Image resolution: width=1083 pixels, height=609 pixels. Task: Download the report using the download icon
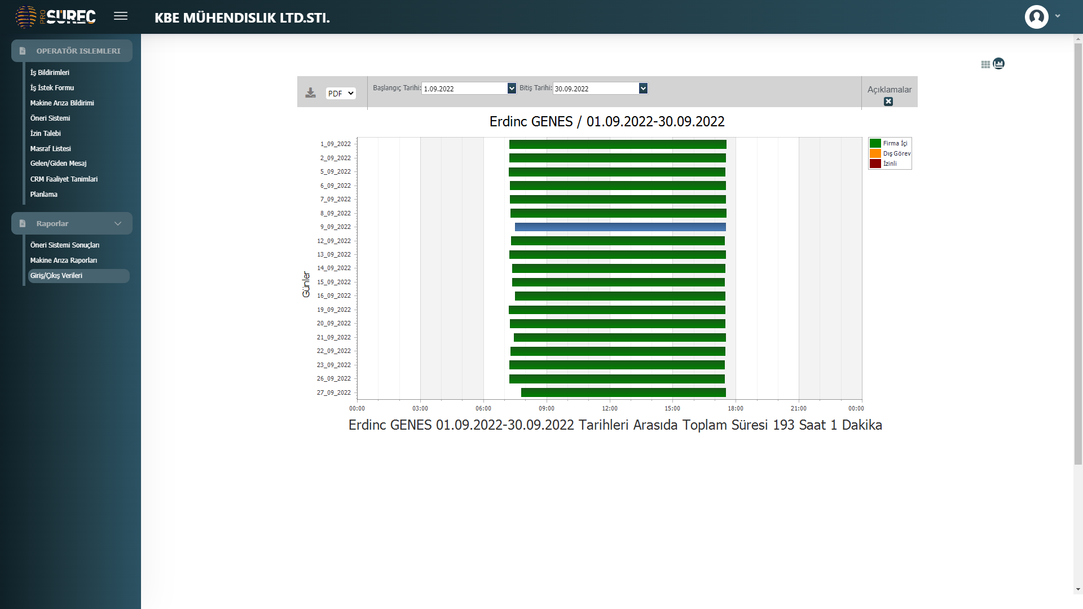click(310, 93)
